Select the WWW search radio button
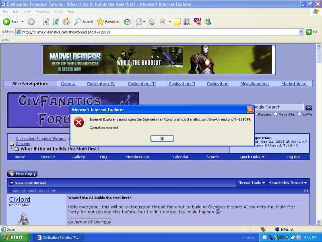The image size is (322, 242). 299,114
